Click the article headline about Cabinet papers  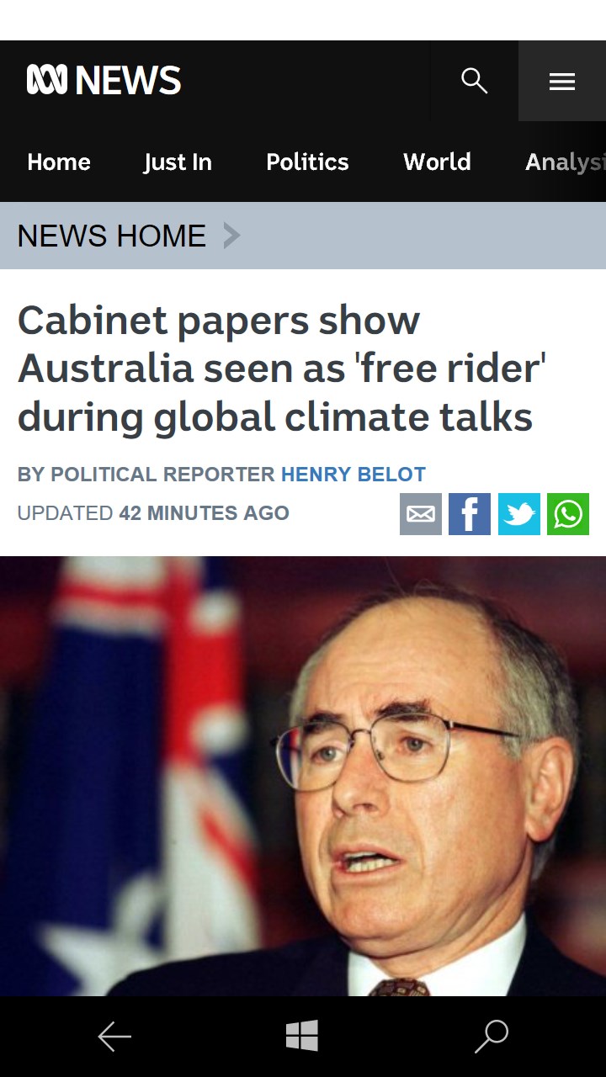(x=282, y=369)
